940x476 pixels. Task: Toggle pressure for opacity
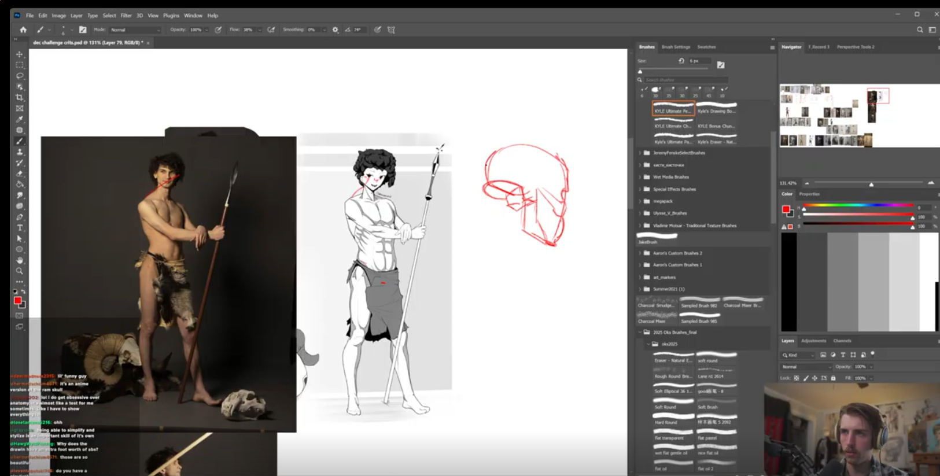coord(218,29)
